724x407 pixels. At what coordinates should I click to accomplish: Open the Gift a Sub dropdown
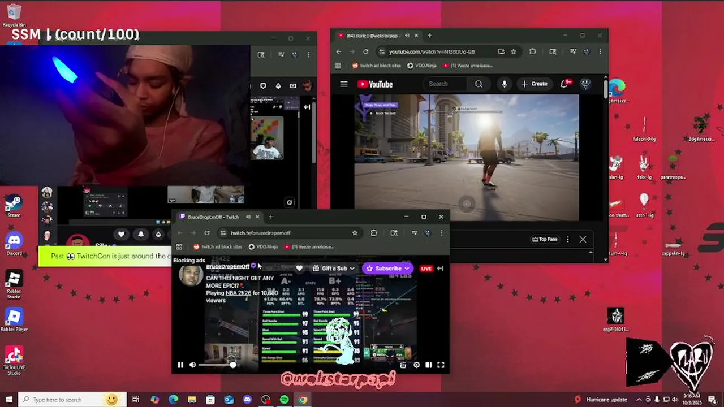[334, 269]
